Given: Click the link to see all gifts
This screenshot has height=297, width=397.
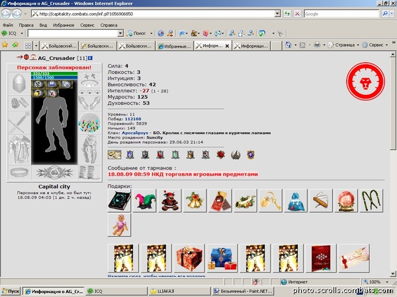Looking at the screenshot, I should (156, 276).
